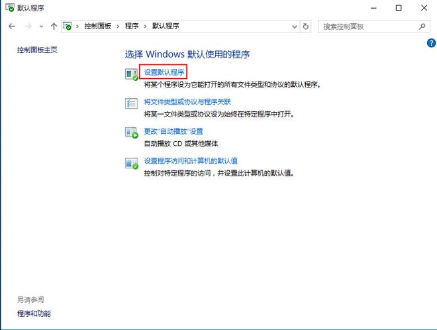Go up one level with the up arrow
The image size is (437, 330).
54,27
